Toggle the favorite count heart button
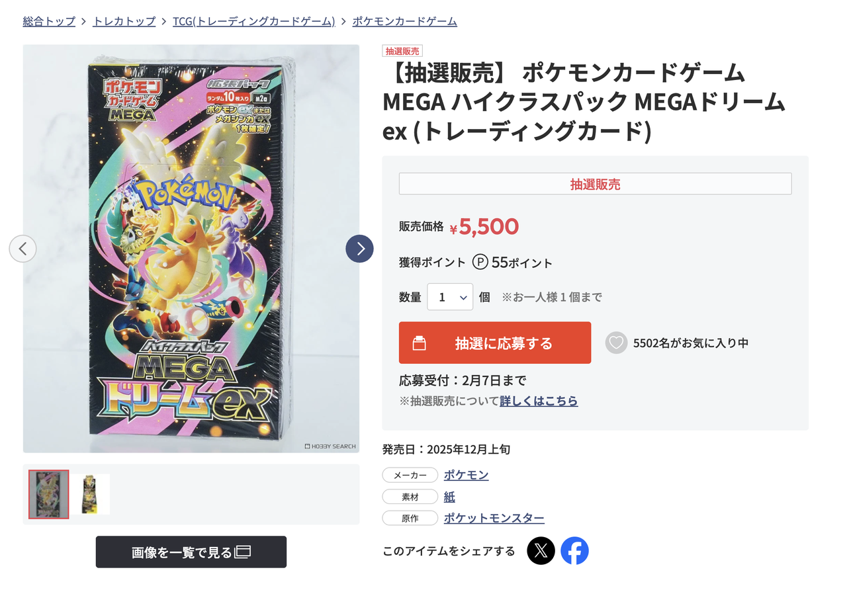The image size is (847, 590). pyautogui.click(x=616, y=343)
